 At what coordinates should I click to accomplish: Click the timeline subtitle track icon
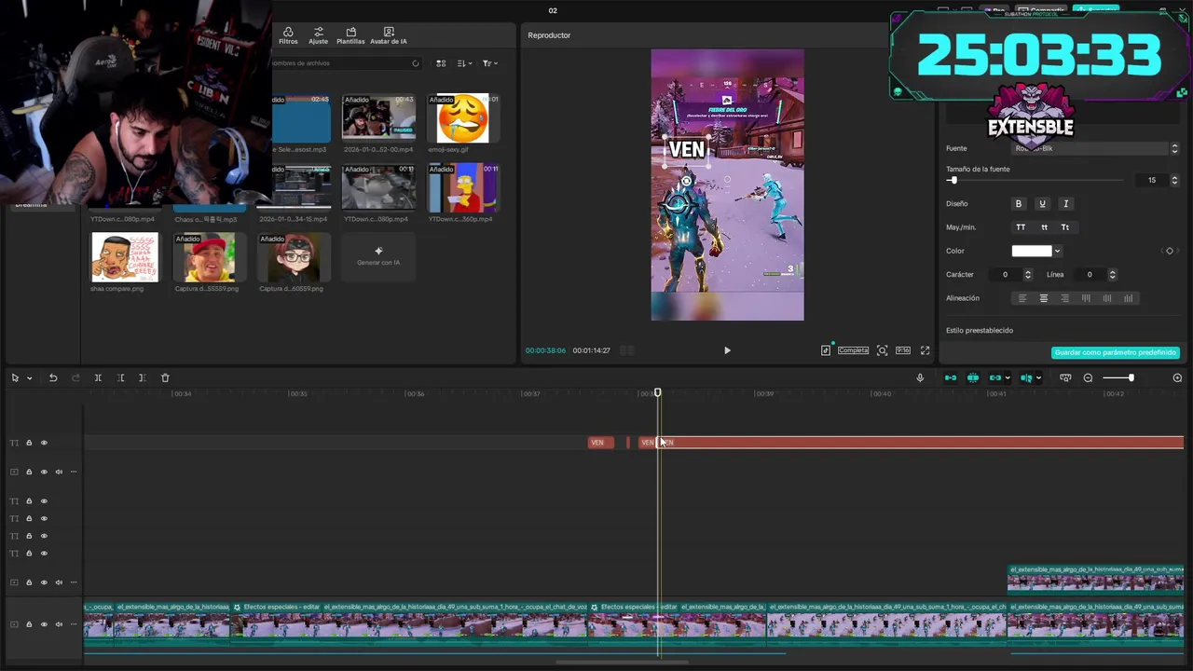[1065, 378]
